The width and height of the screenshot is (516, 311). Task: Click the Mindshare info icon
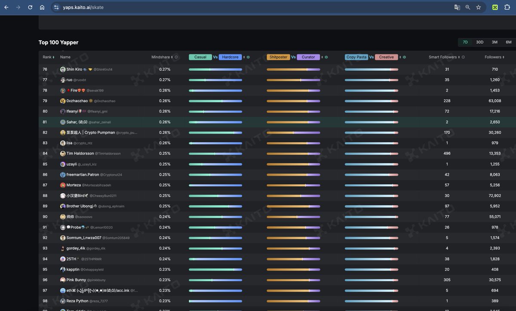176,57
